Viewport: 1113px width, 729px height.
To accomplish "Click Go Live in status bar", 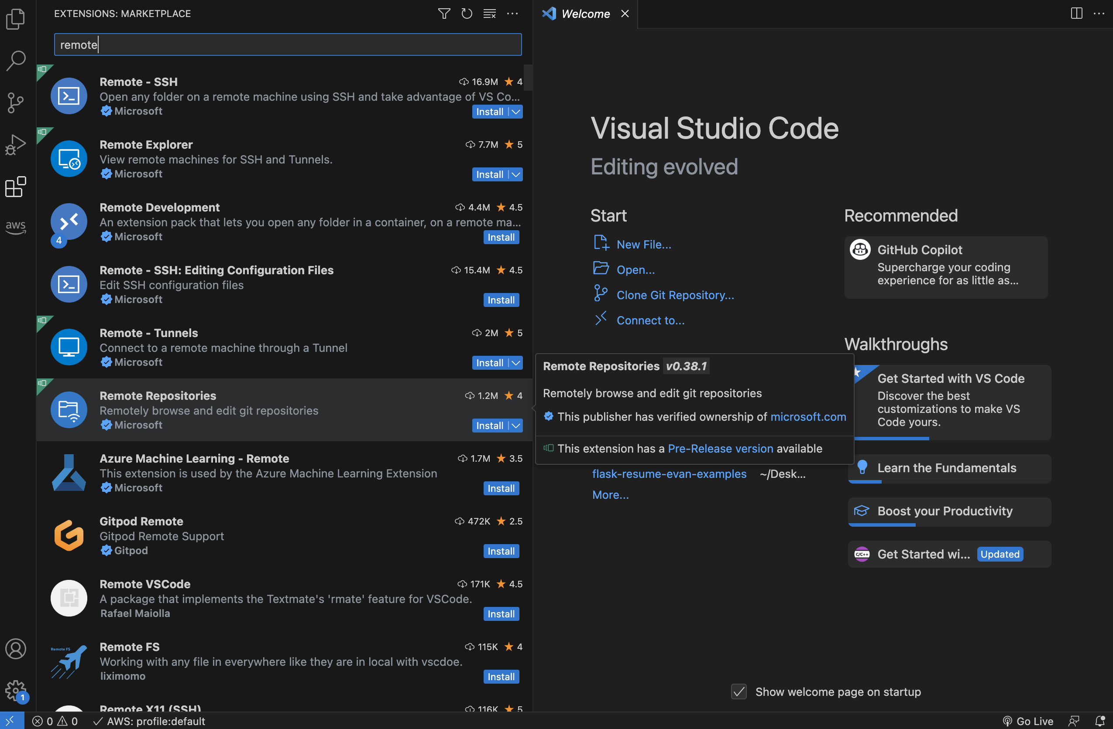I will [x=1028, y=721].
